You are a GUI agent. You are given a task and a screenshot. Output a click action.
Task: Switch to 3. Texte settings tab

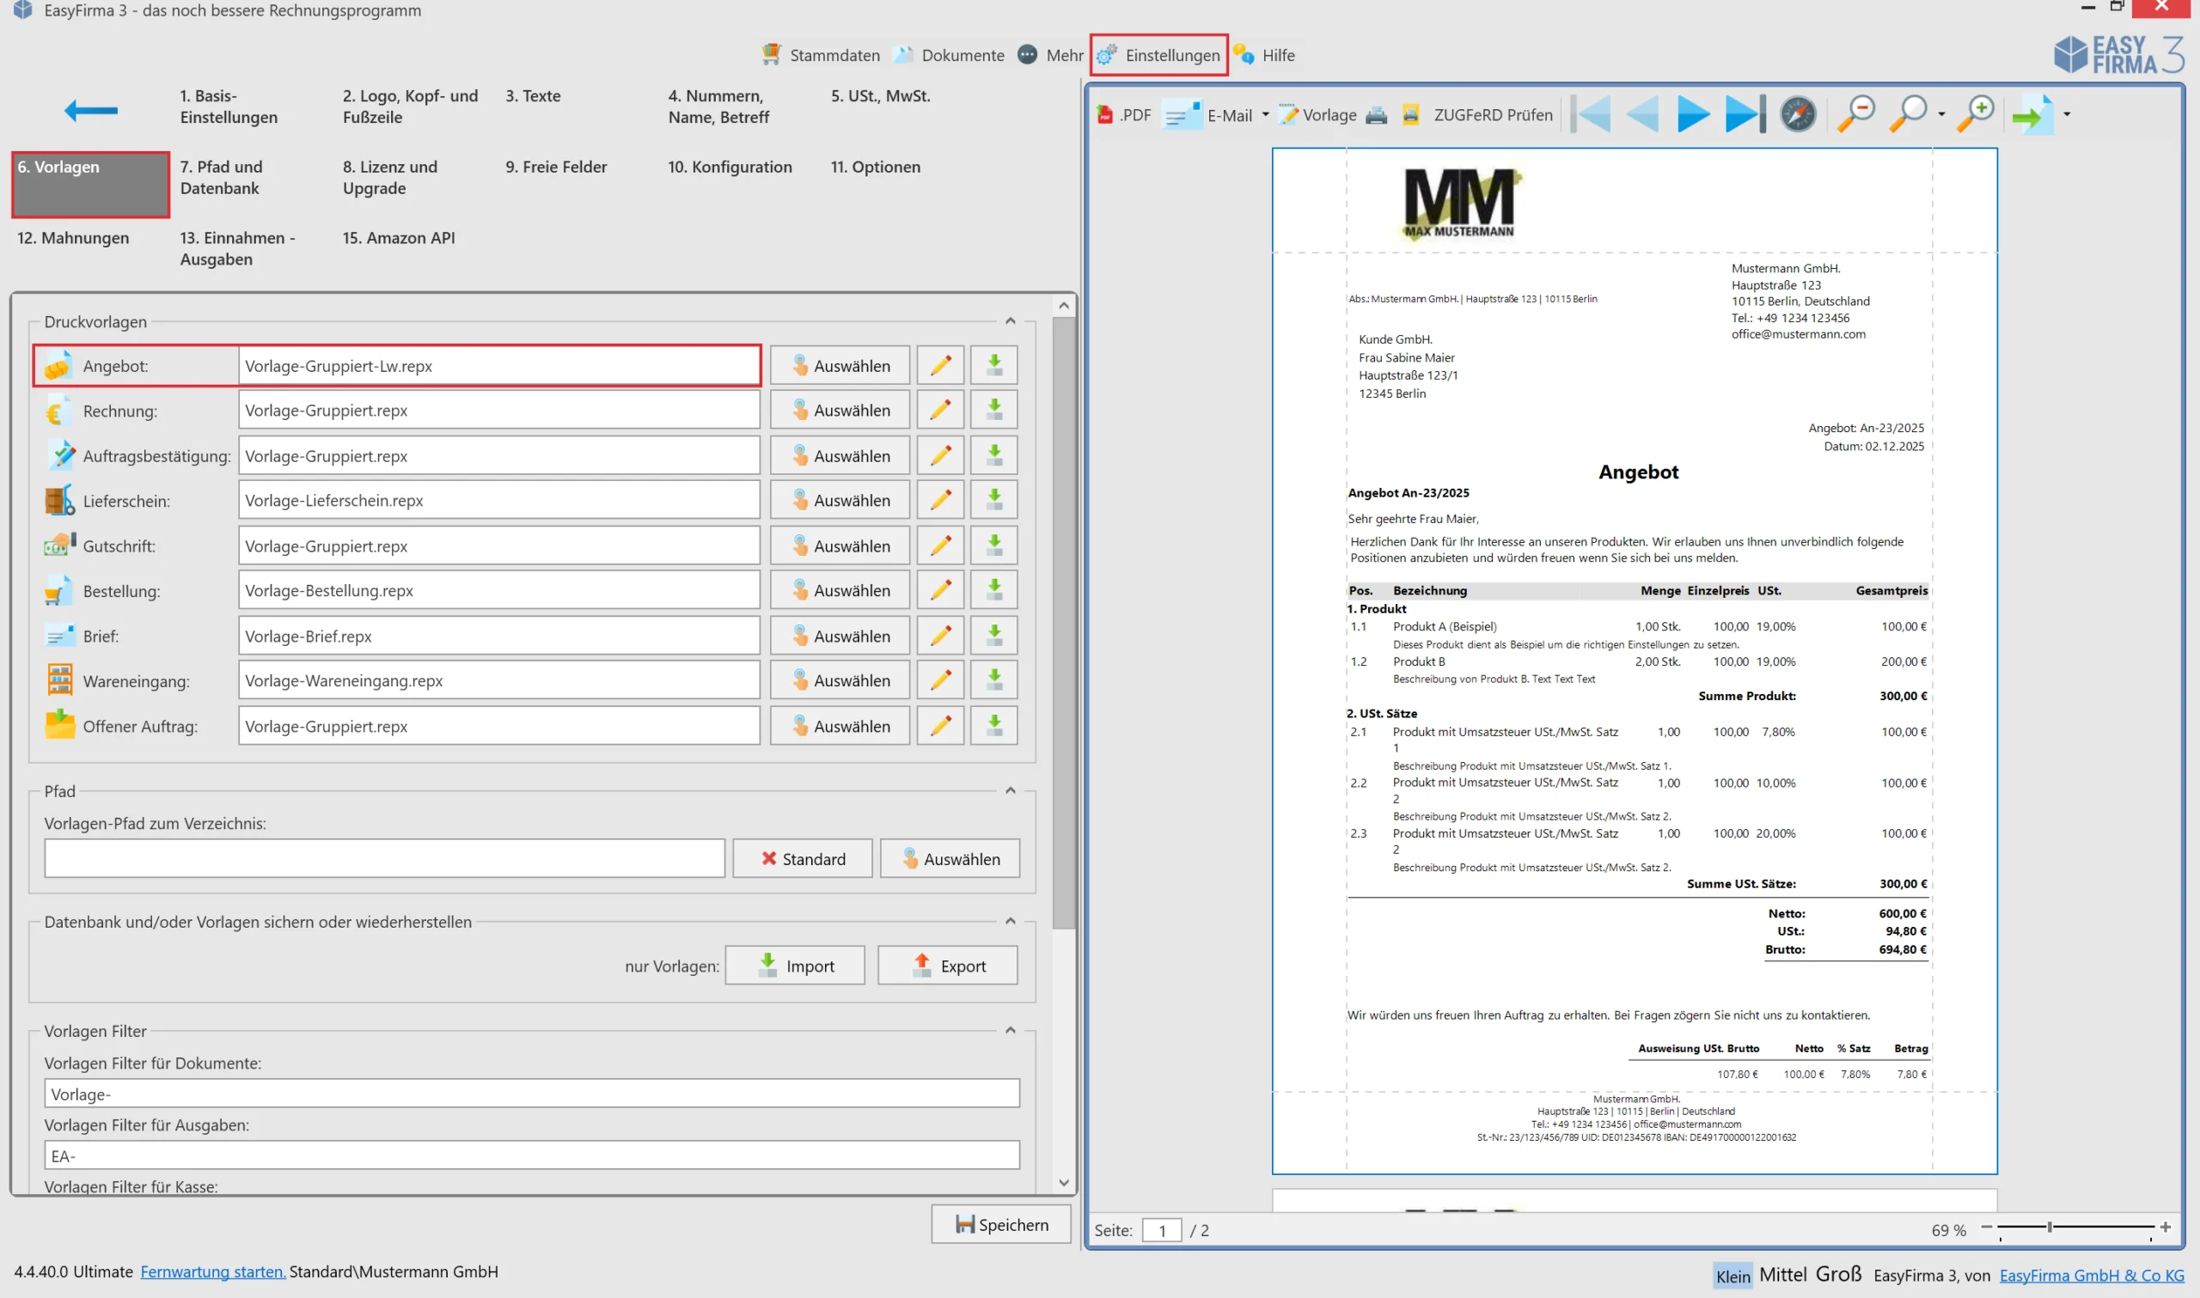(533, 96)
